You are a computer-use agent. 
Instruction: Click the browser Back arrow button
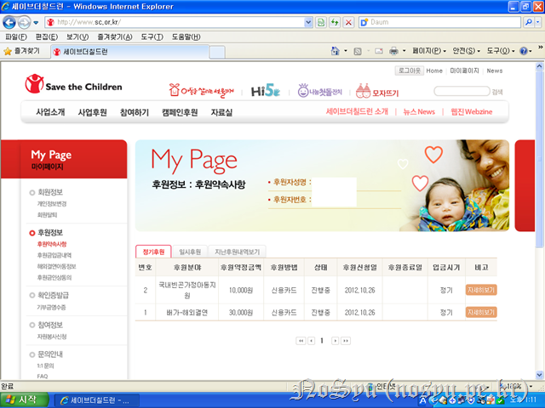(x=11, y=21)
